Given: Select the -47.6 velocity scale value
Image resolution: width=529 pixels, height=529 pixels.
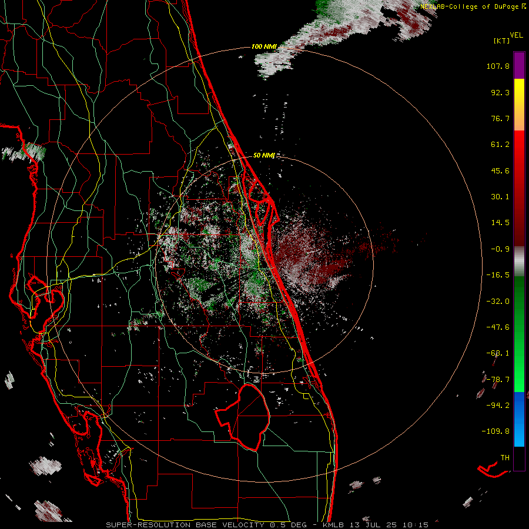Looking at the screenshot, I should point(498,327).
